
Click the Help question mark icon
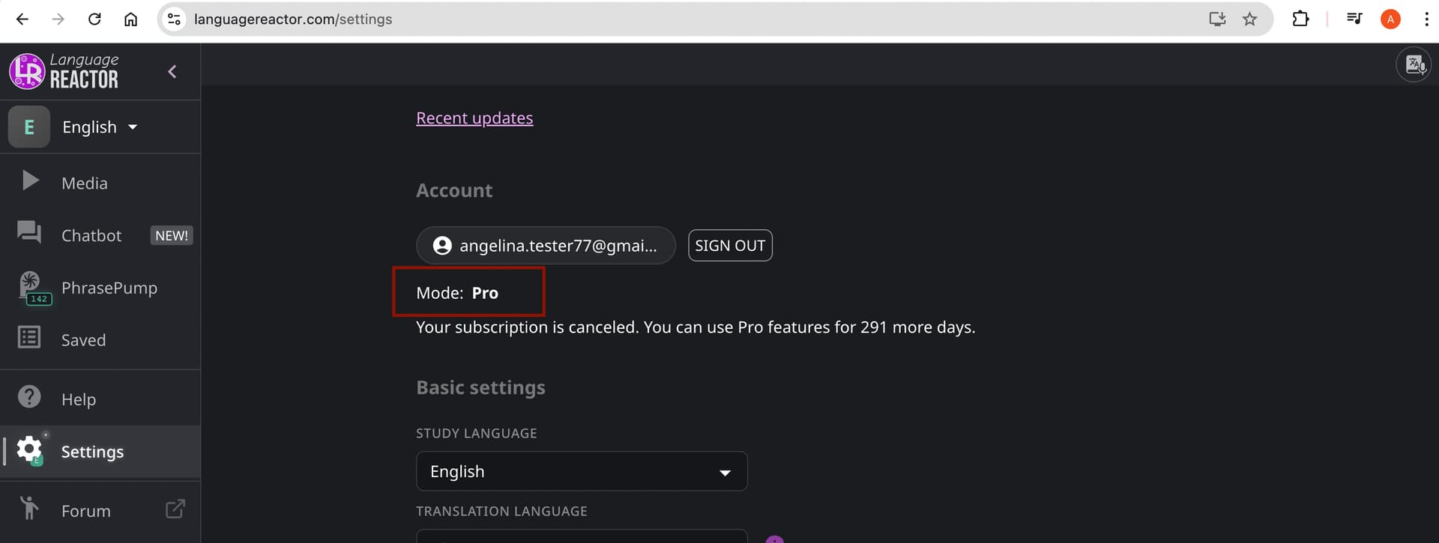[x=29, y=396]
